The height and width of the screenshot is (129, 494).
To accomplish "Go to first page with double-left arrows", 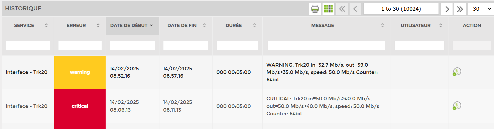I will pyautogui.click(x=342, y=9).
